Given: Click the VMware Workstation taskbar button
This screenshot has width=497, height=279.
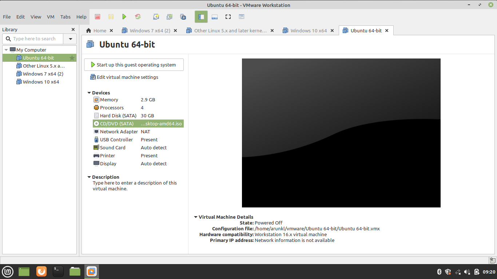Looking at the screenshot, I should point(92,271).
